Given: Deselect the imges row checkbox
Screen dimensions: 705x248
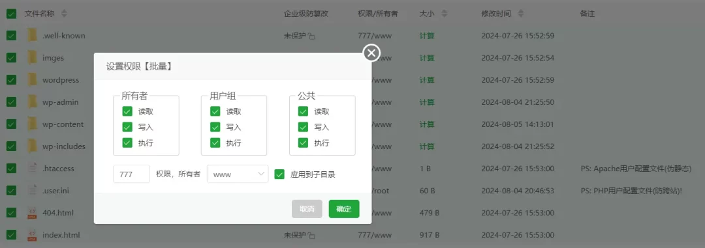Looking at the screenshot, I should pos(11,57).
